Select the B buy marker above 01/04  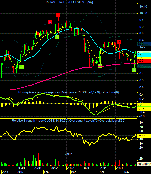pyautogui.click(x=100, y=66)
